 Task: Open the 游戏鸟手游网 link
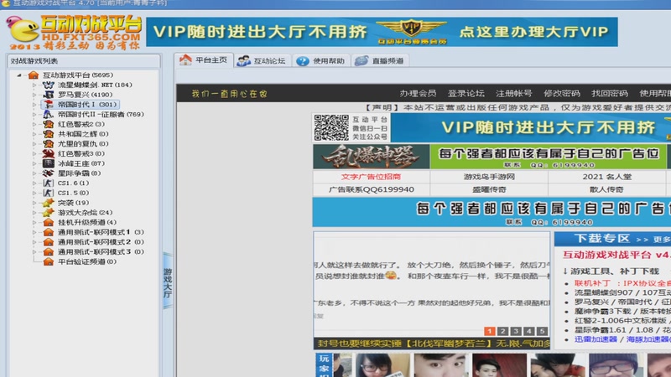[489, 177]
